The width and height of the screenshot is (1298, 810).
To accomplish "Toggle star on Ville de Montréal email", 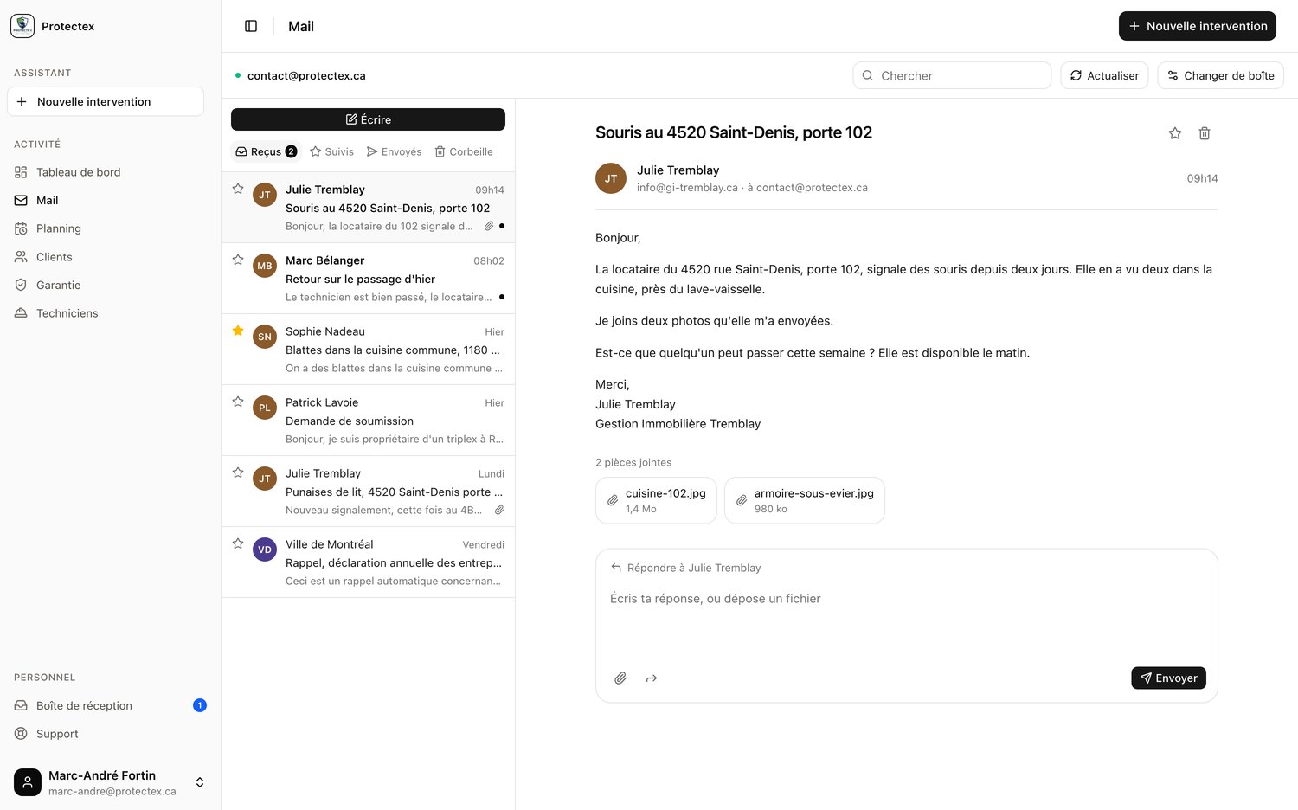I will click(x=238, y=543).
